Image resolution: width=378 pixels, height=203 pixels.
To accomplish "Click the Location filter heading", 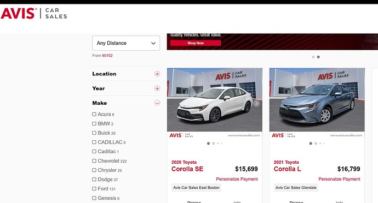I will click(x=104, y=74).
